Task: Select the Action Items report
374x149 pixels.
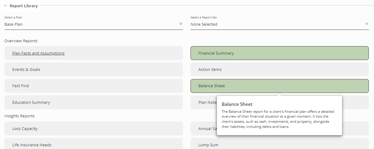Action: (x=280, y=69)
